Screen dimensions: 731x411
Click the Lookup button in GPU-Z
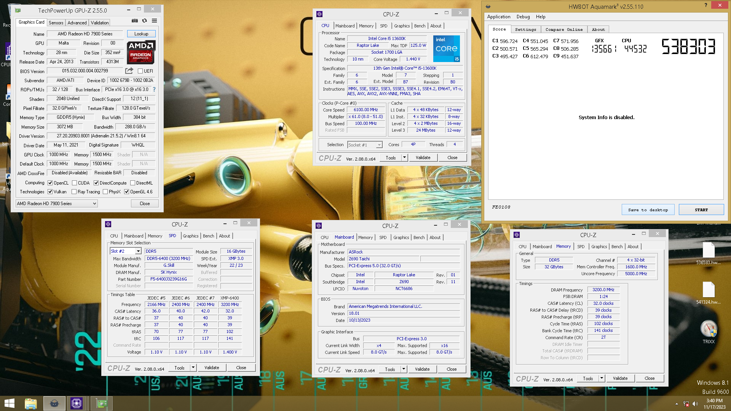click(141, 34)
